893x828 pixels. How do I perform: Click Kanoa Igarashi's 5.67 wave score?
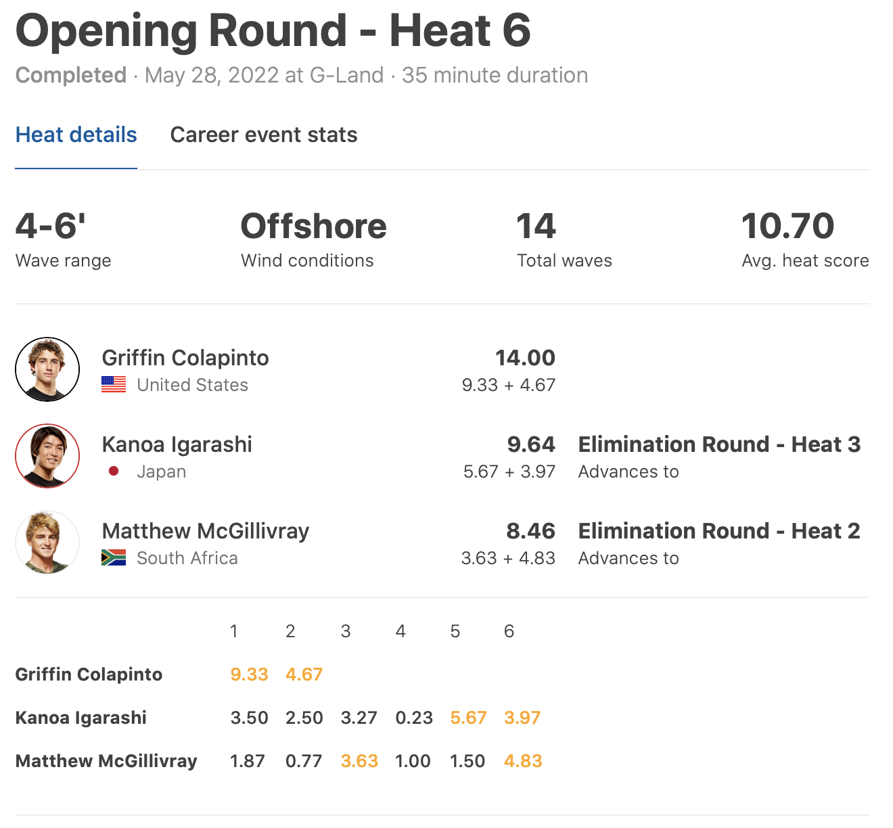[x=468, y=718]
